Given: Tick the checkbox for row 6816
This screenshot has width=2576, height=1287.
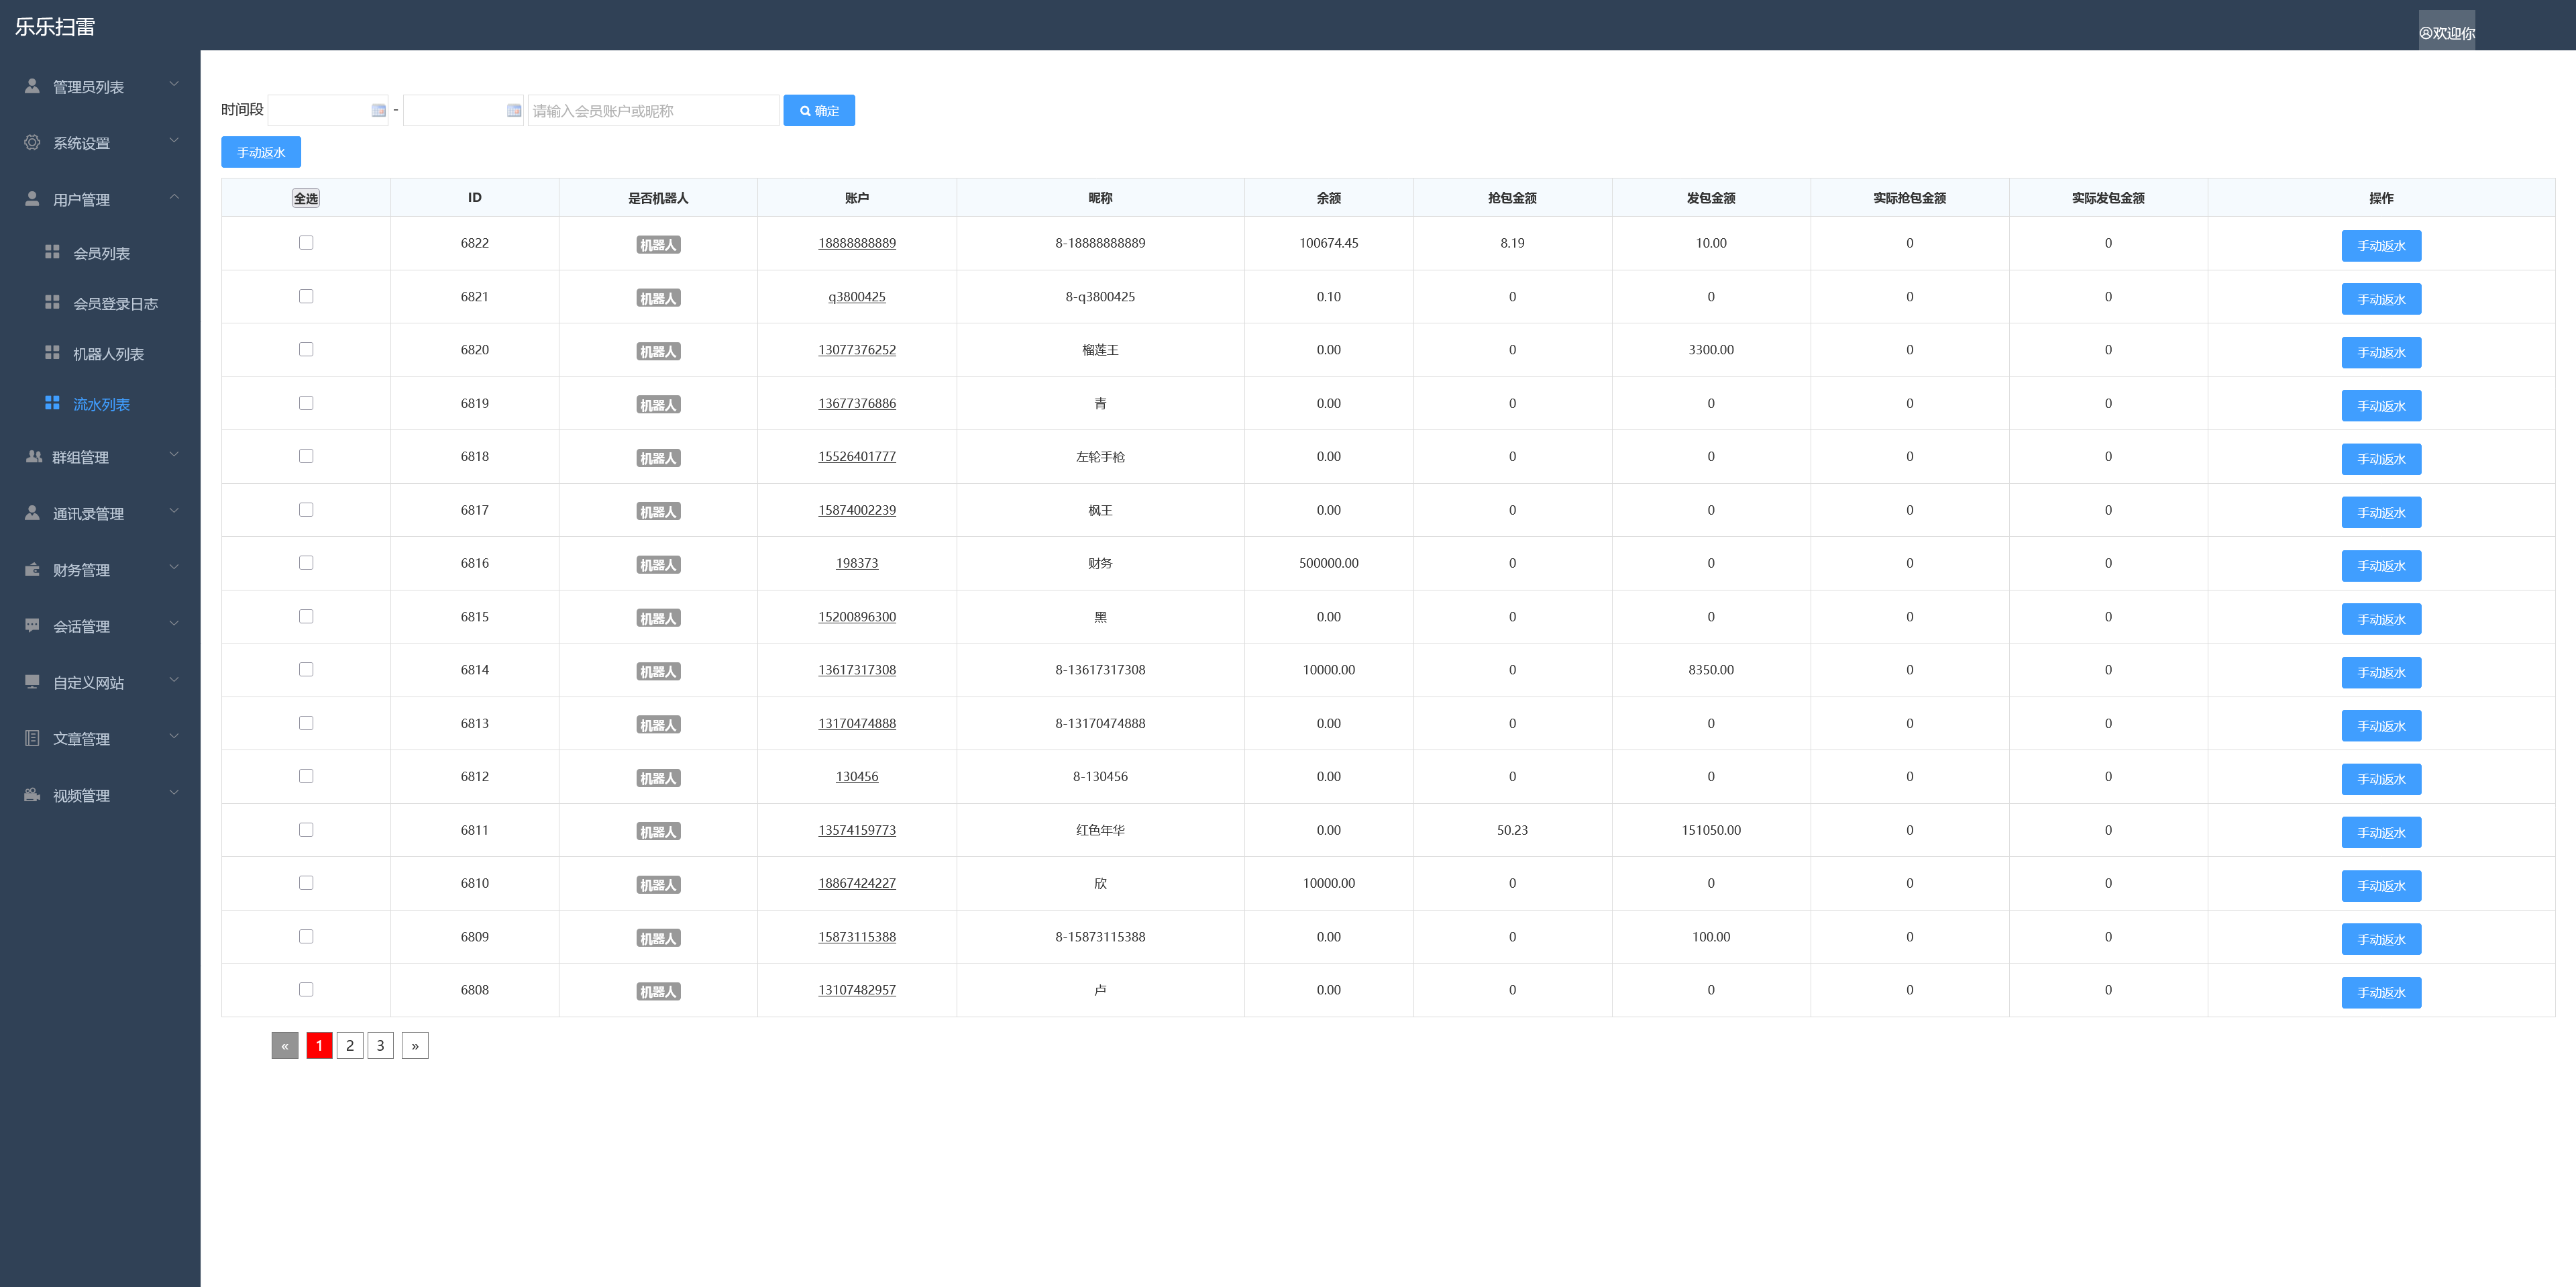Looking at the screenshot, I should point(306,563).
